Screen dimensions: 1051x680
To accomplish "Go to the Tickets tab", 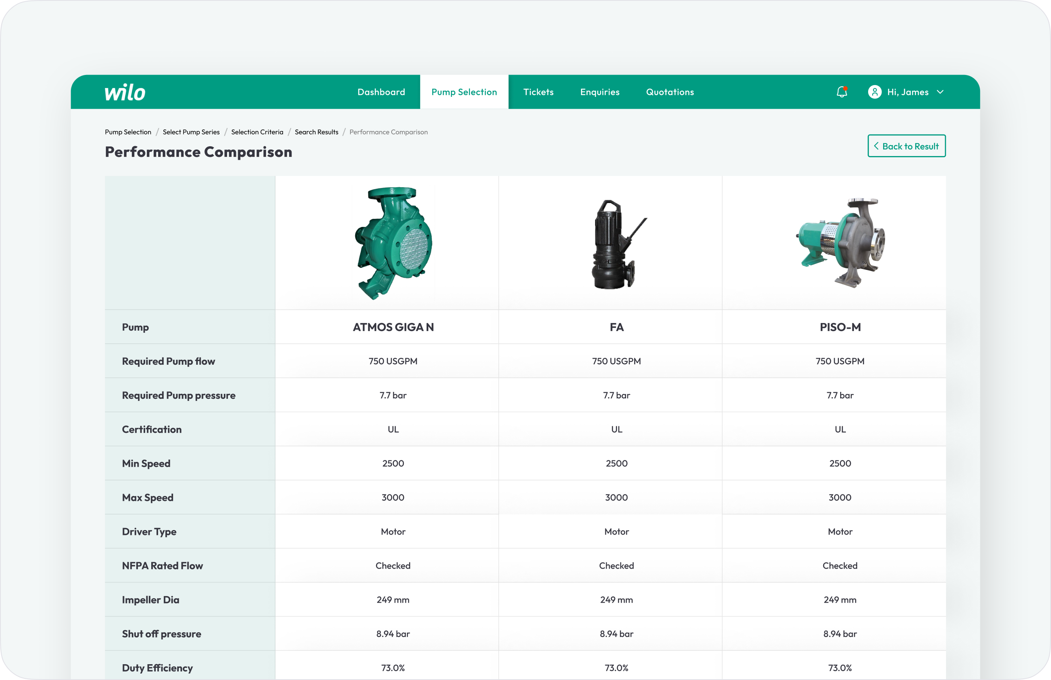I will pyautogui.click(x=538, y=92).
